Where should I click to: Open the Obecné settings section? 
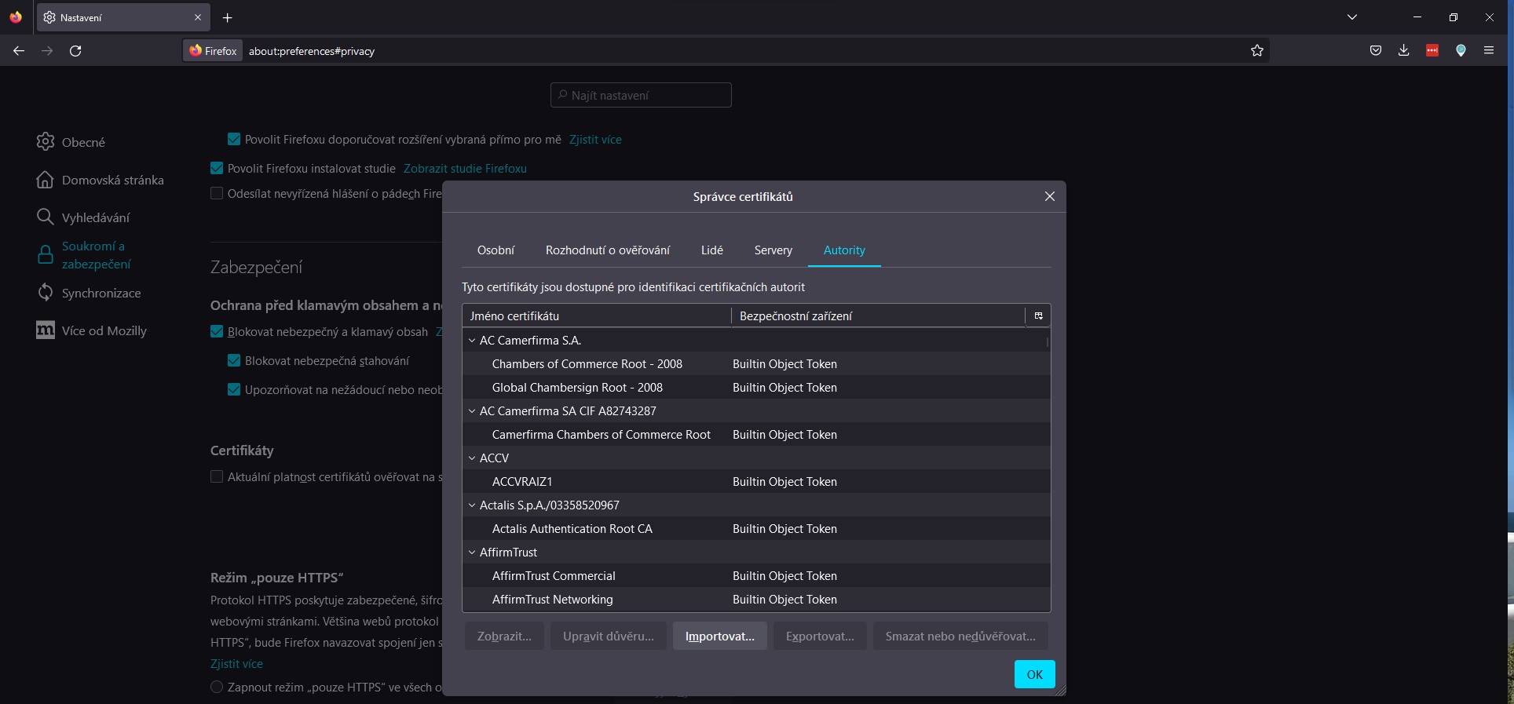71,142
